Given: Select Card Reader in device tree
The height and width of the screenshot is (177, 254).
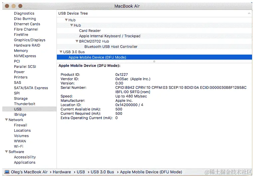Looking at the screenshot, I should (x=90, y=31).
